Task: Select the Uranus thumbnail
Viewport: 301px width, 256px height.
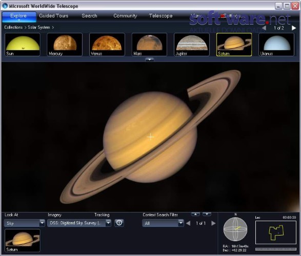Action: click(x=276, y=45)
